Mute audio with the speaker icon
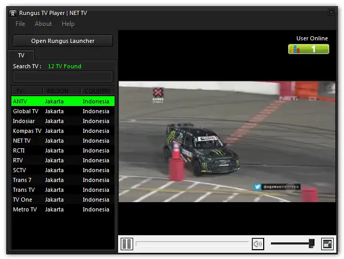This screenshot has width=344, height=259. pos(258,243)
